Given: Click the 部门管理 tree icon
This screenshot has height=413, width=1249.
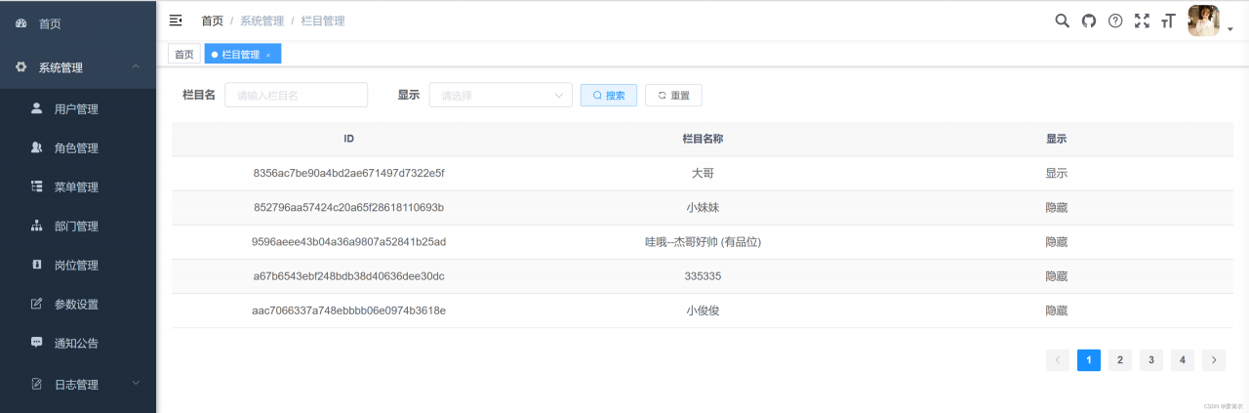Looking at the screenshot, I should pos(37,226).
